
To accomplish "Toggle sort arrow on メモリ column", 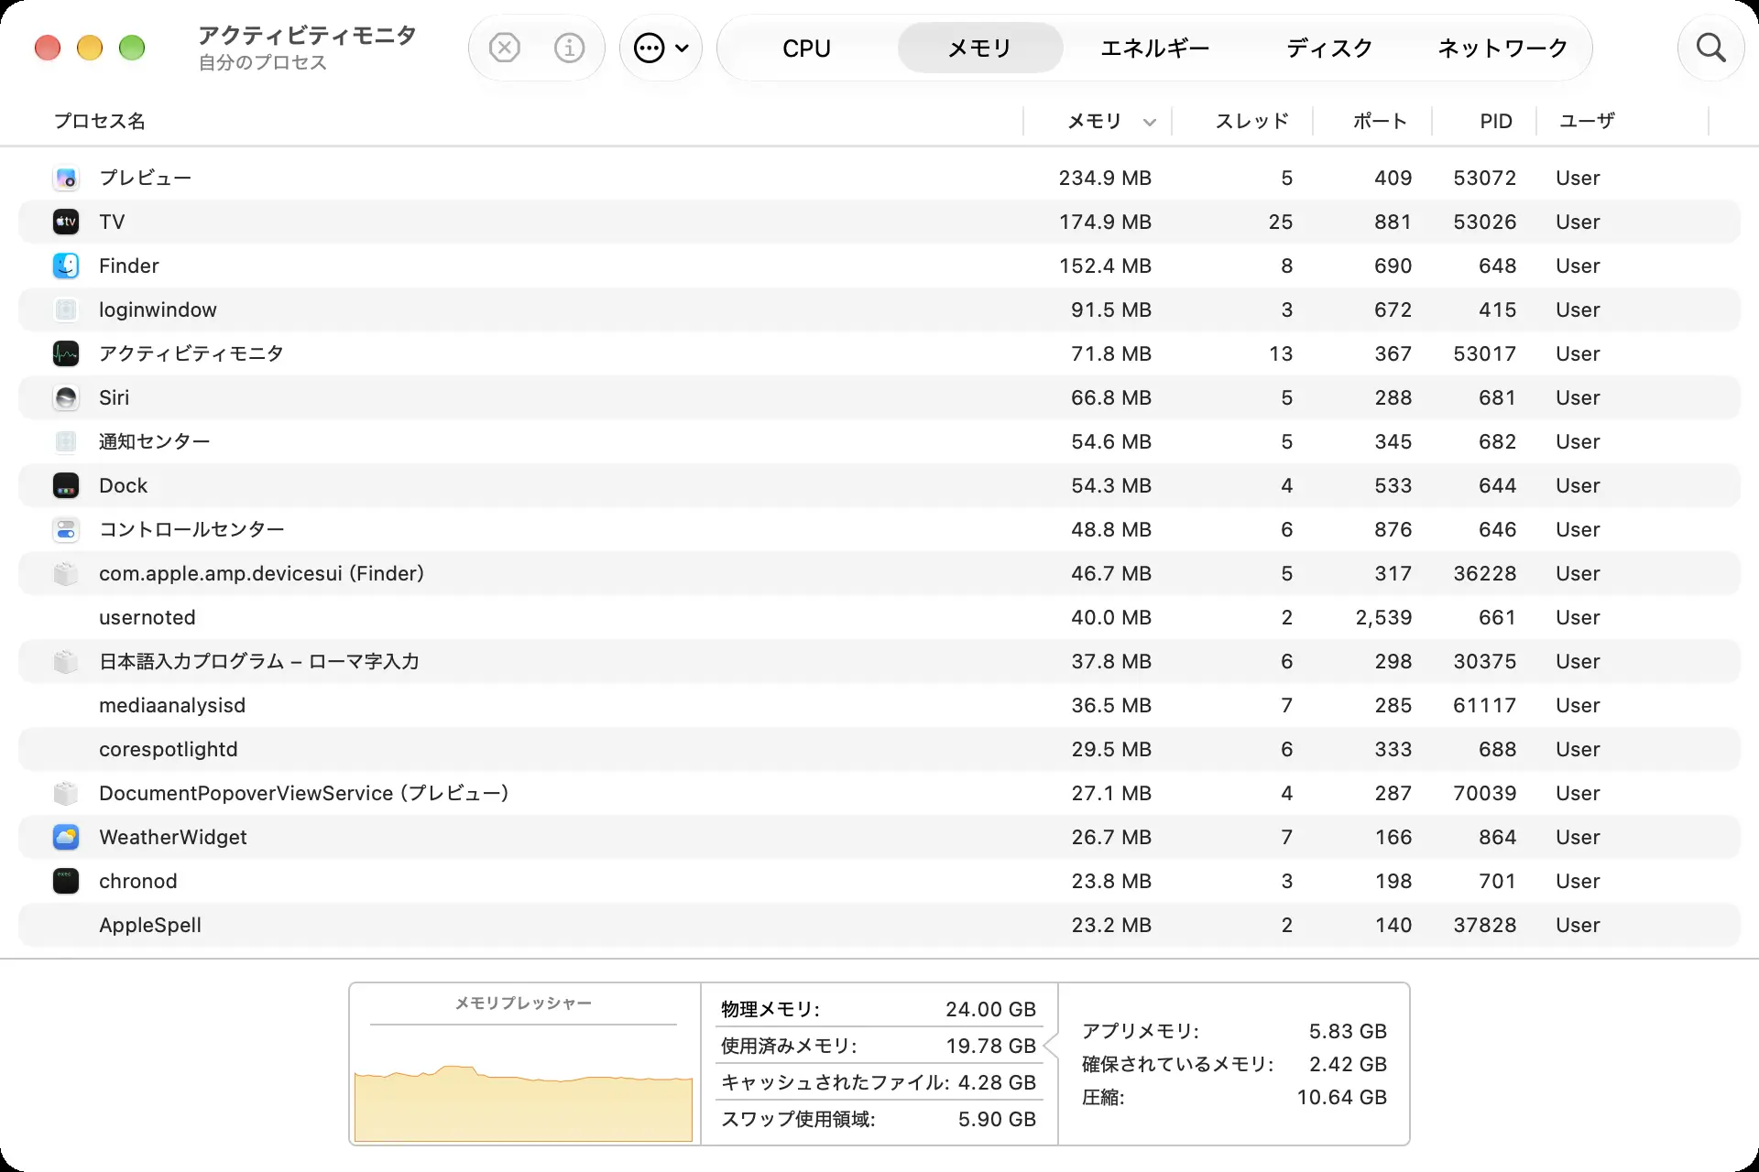I will [x=1150, y=122].
